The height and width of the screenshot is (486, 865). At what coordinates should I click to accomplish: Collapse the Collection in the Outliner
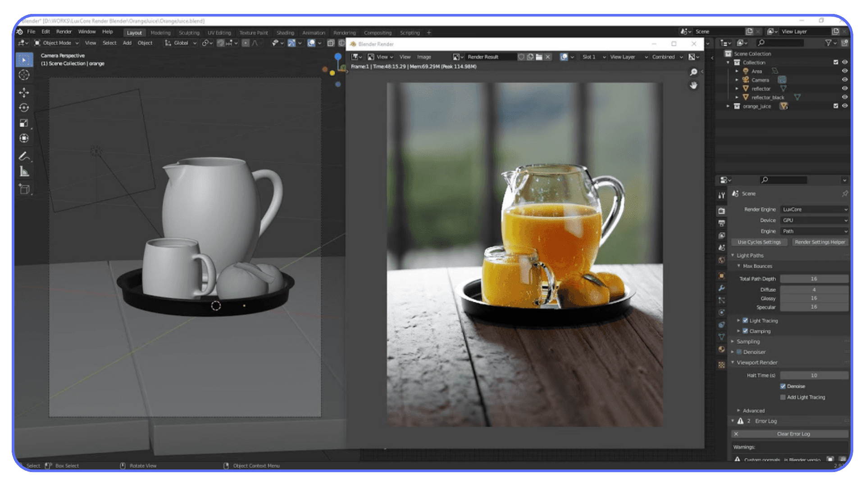pos(728,63)
